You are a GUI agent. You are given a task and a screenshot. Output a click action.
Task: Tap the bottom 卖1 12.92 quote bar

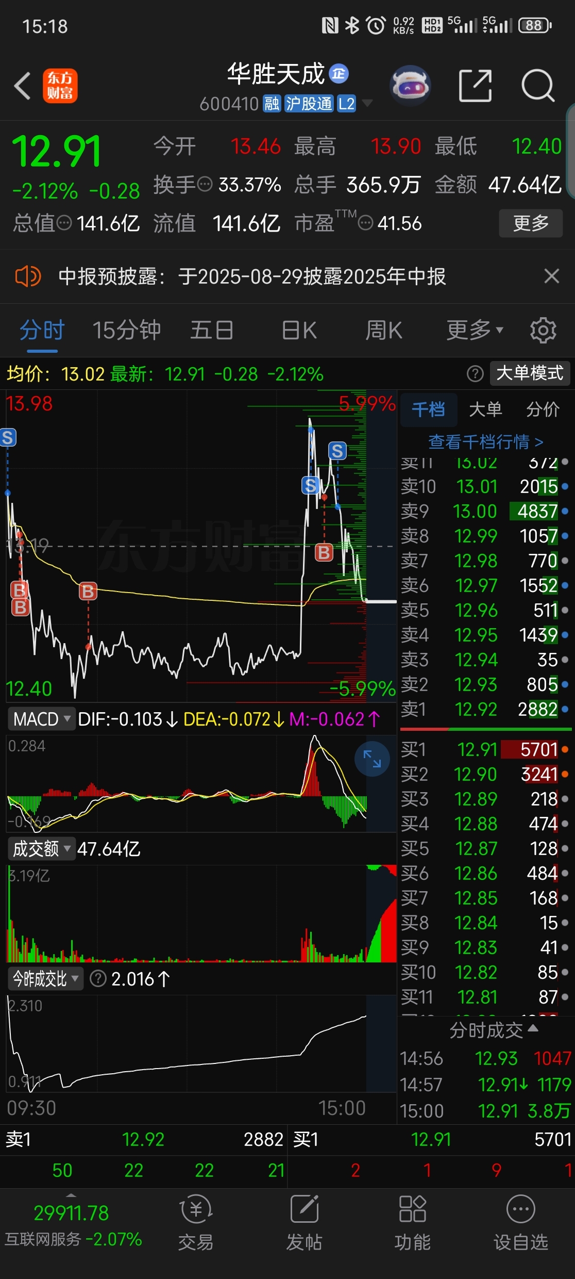144,1139
